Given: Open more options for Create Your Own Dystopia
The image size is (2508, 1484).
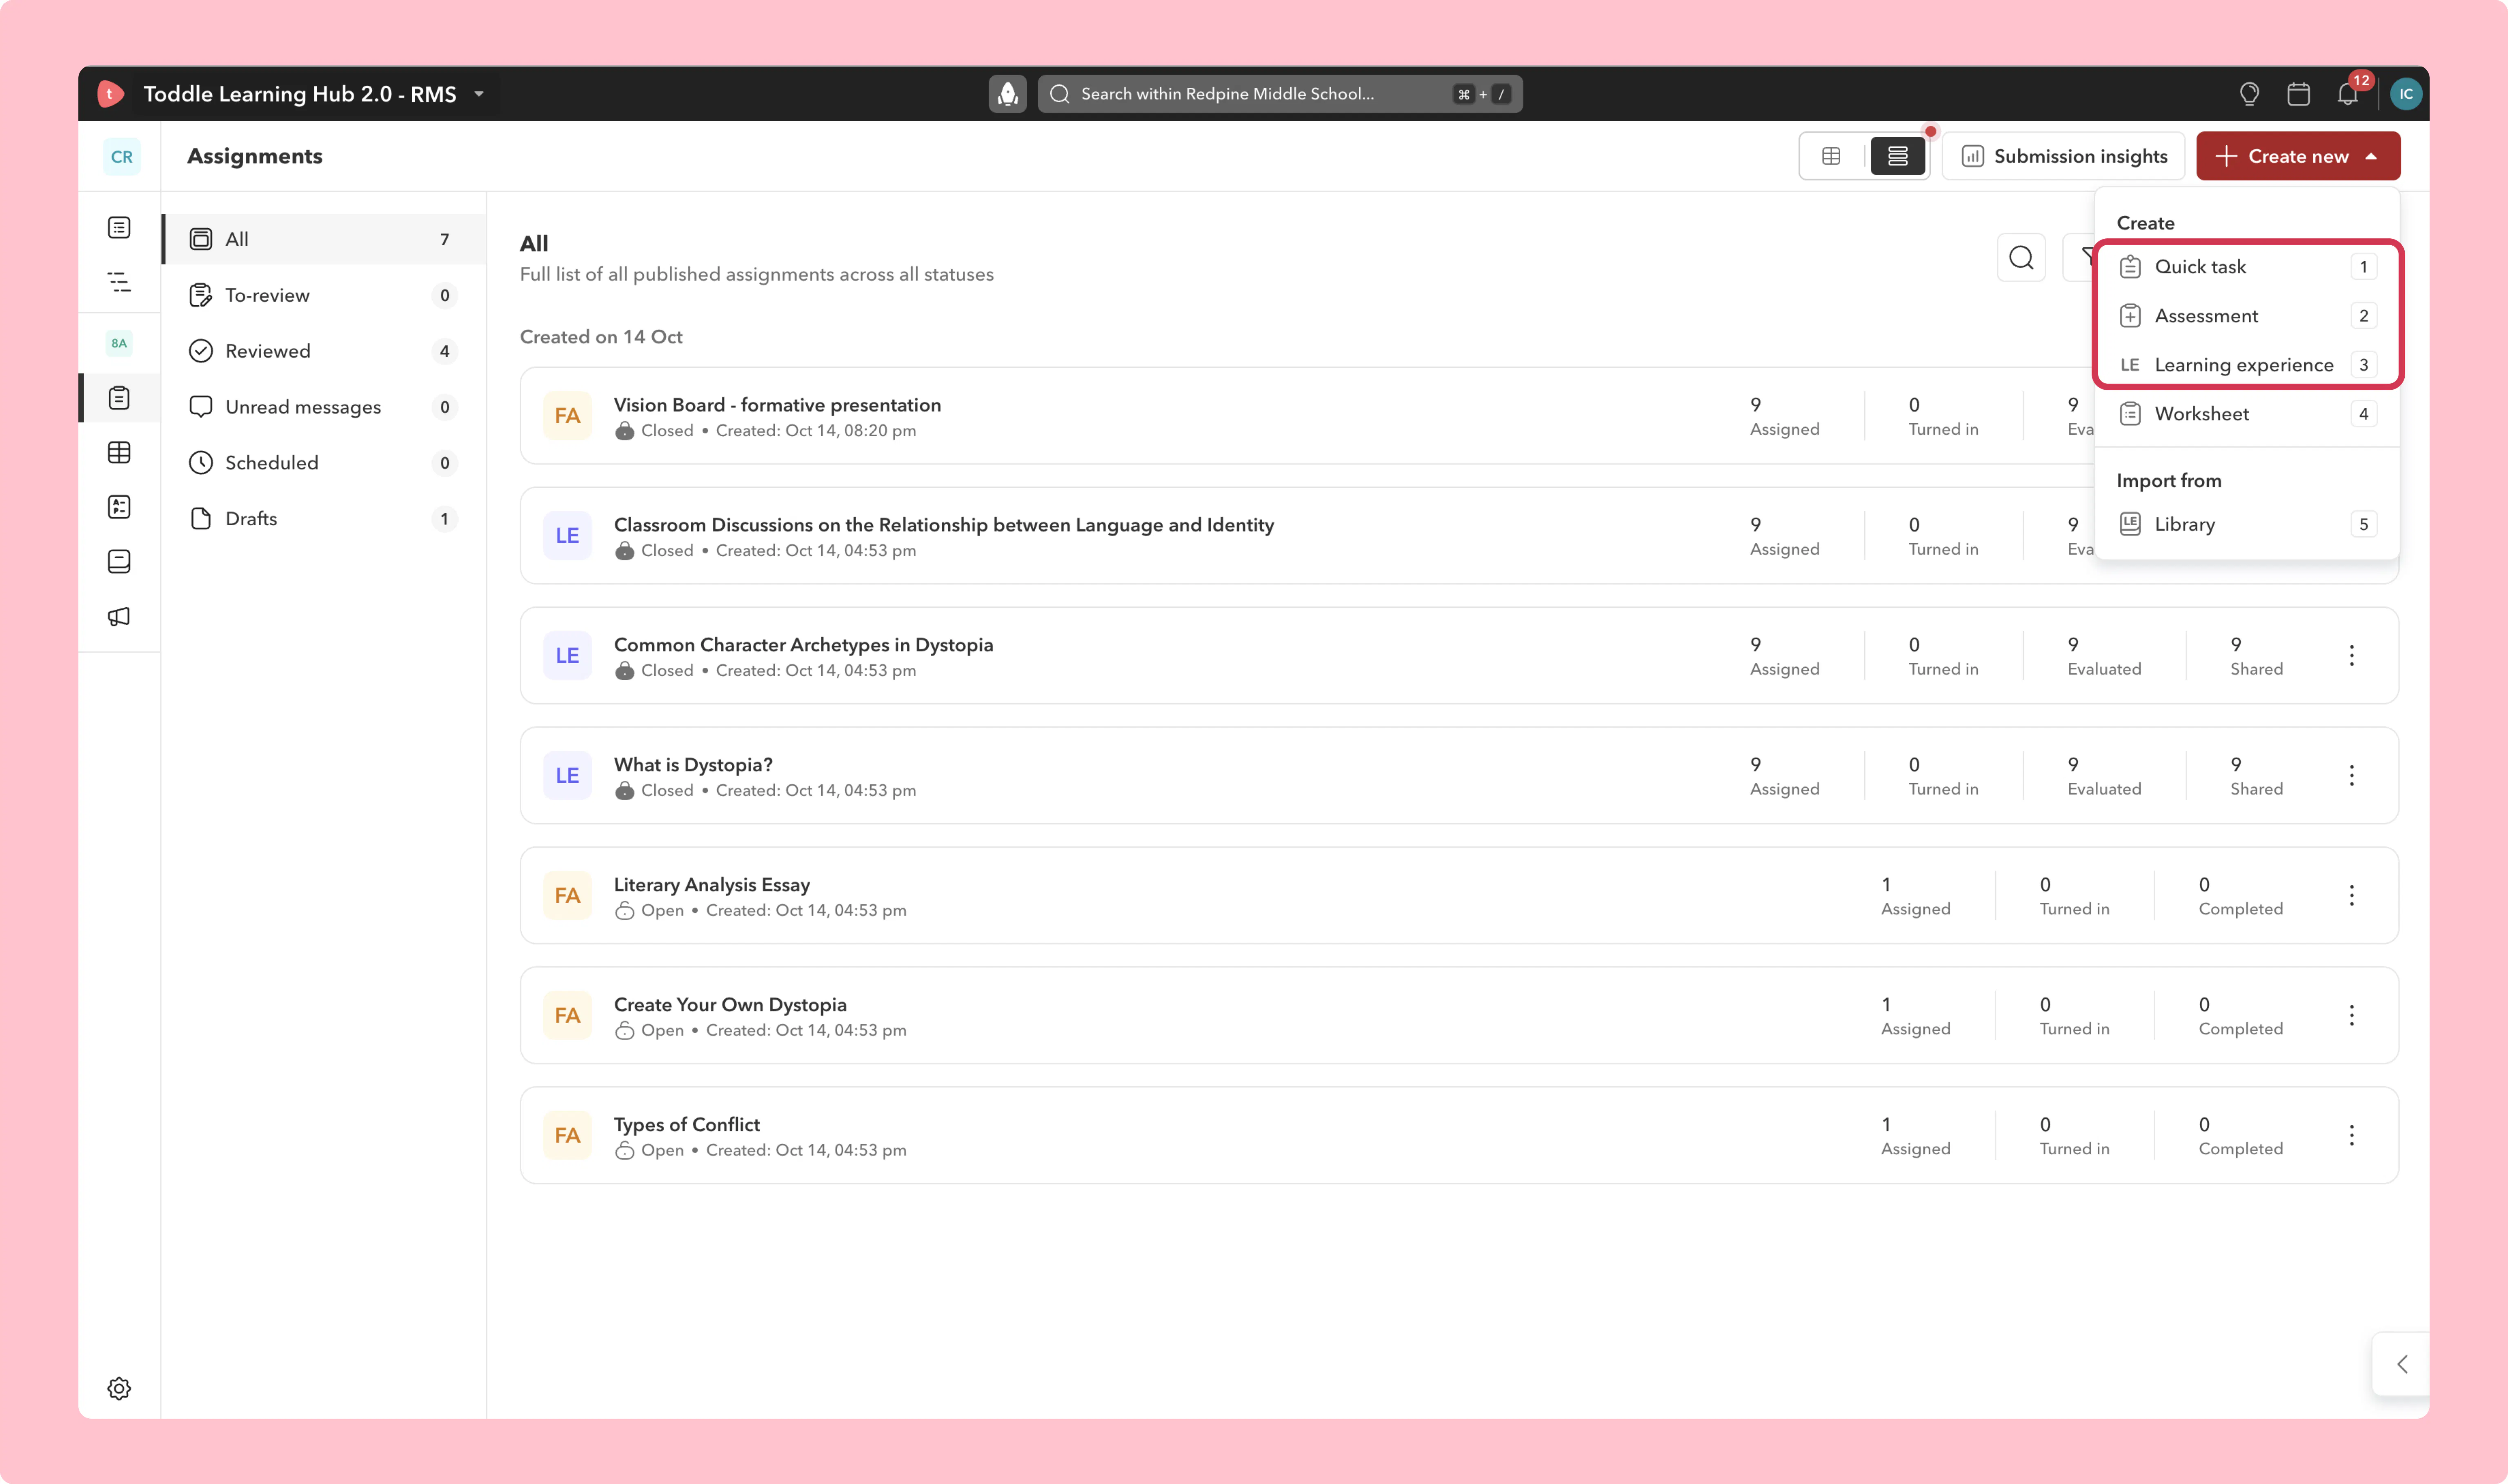Looking at the screenshot, I should pyautogui.click(x=2352, y=1016).
